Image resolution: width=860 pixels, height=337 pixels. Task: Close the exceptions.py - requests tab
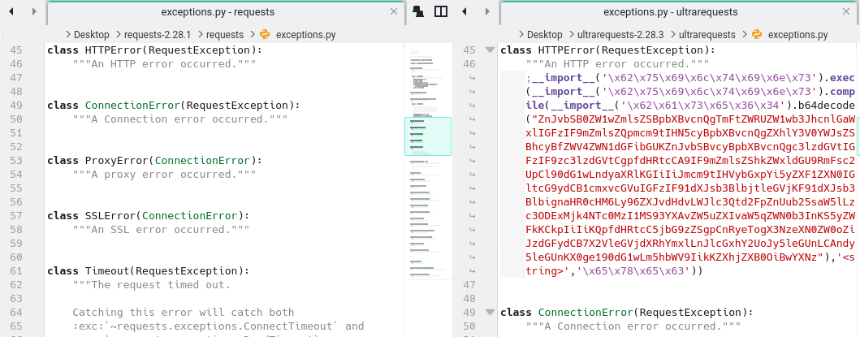pos(394,11)
